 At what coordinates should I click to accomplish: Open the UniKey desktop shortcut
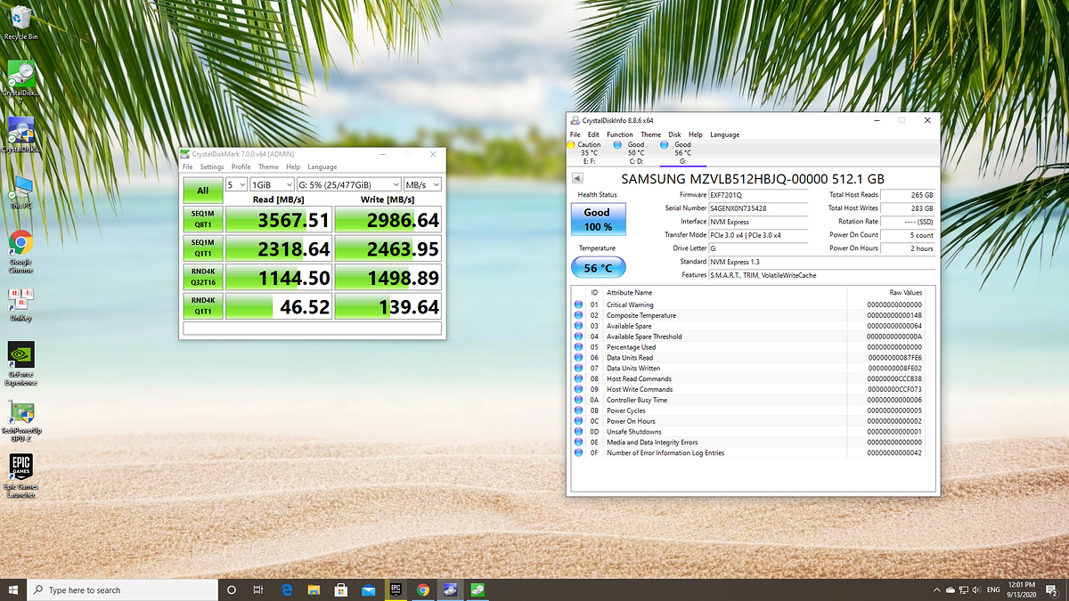(x=21, y=304)
